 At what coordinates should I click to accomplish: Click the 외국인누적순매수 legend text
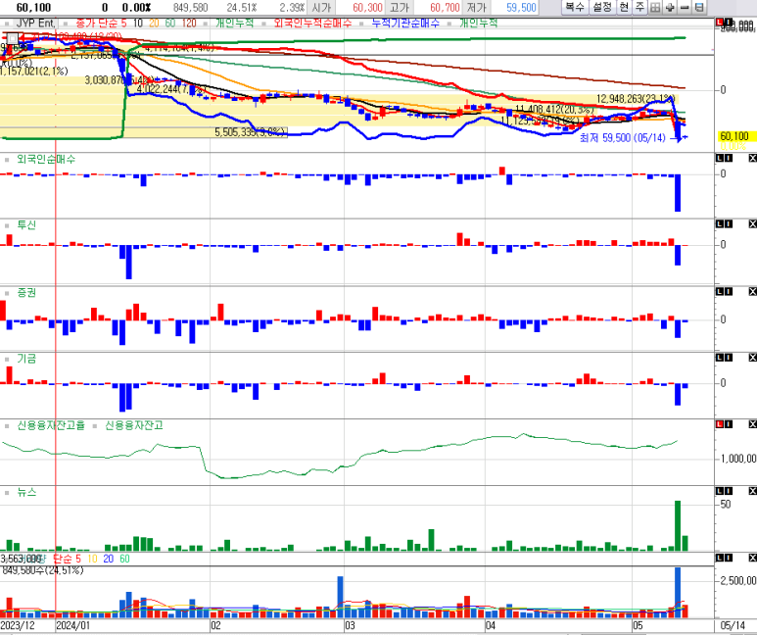point(312,24)
